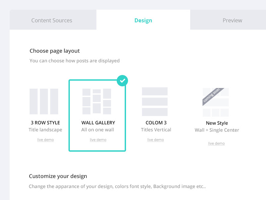Click the Choose page layout heading
The height and width of the screenshot is (200, 266).
(x=55, y=51)
